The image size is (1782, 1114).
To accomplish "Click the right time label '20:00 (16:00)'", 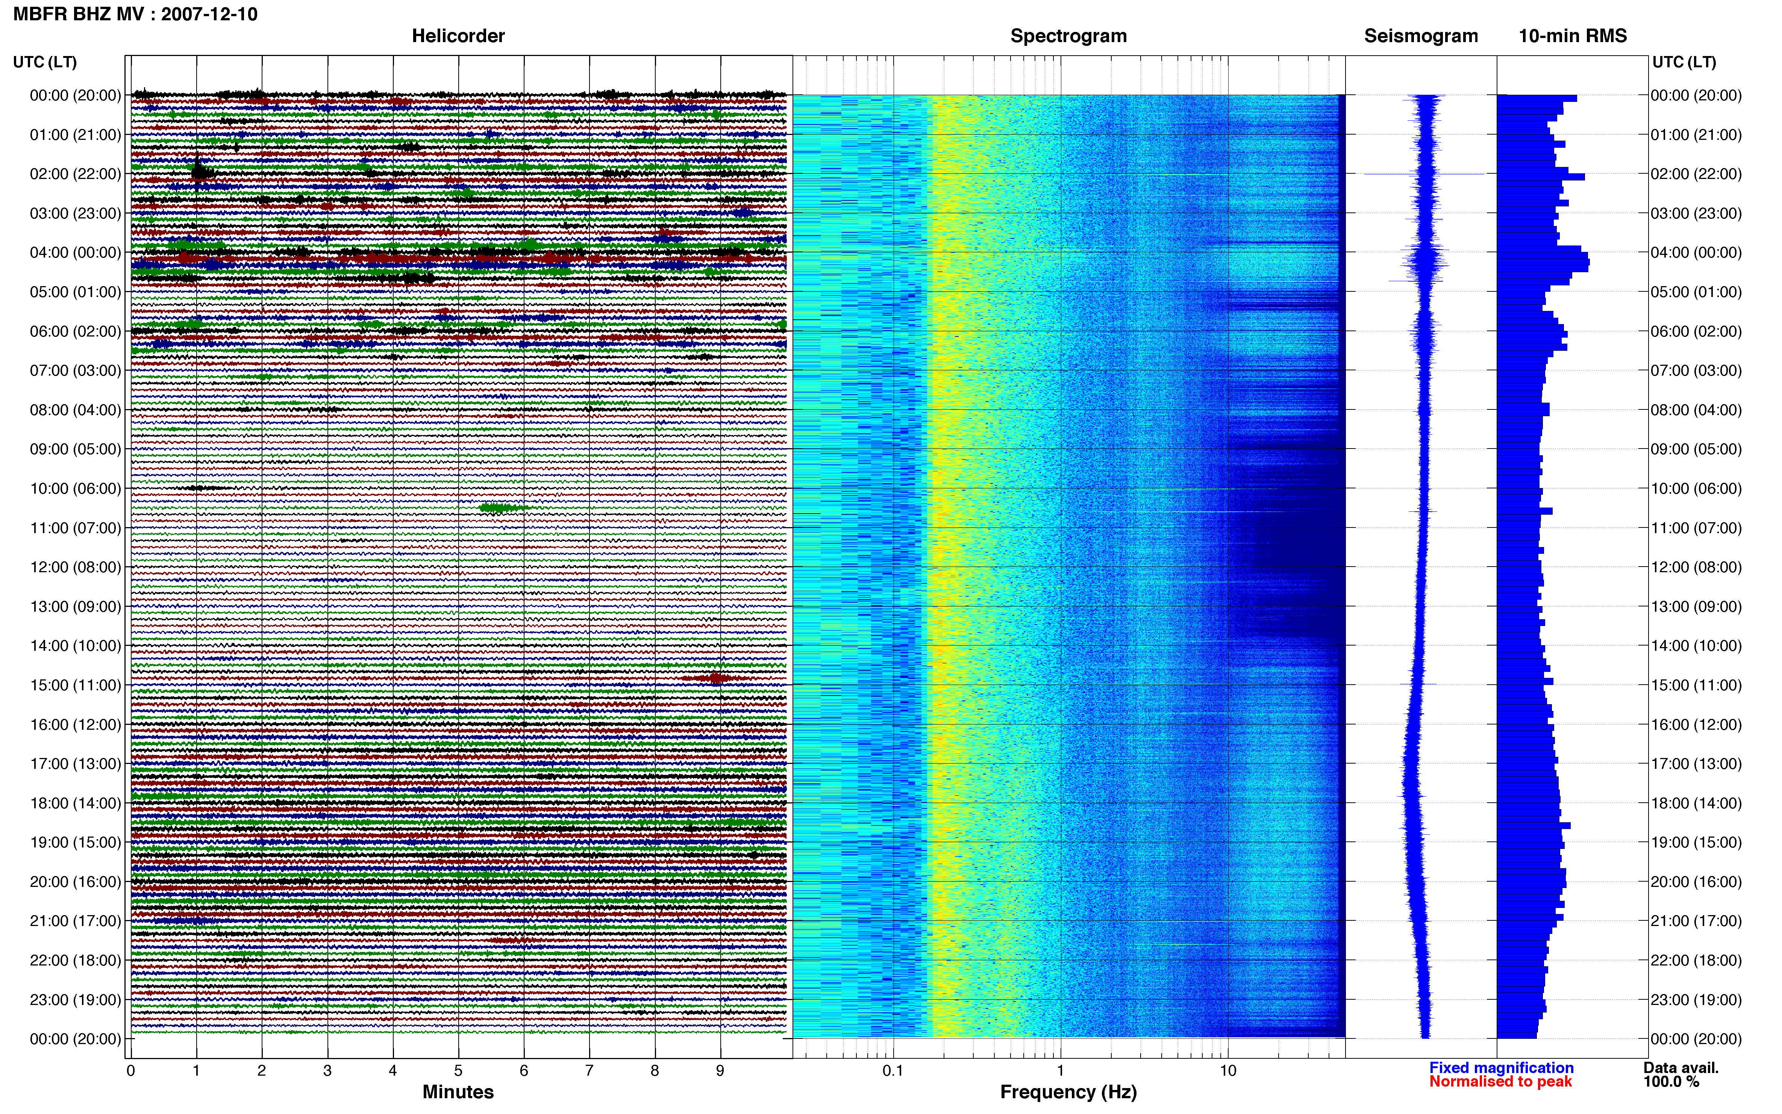I will pyautogui.click(x=1696, y=882).
